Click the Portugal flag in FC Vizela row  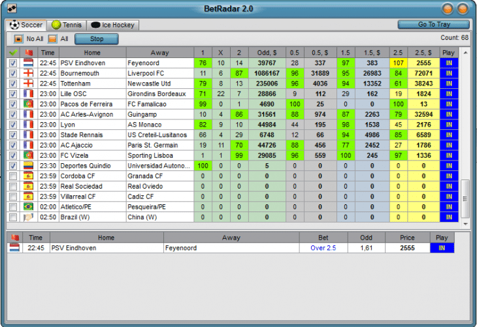click(x=28, y=156)
